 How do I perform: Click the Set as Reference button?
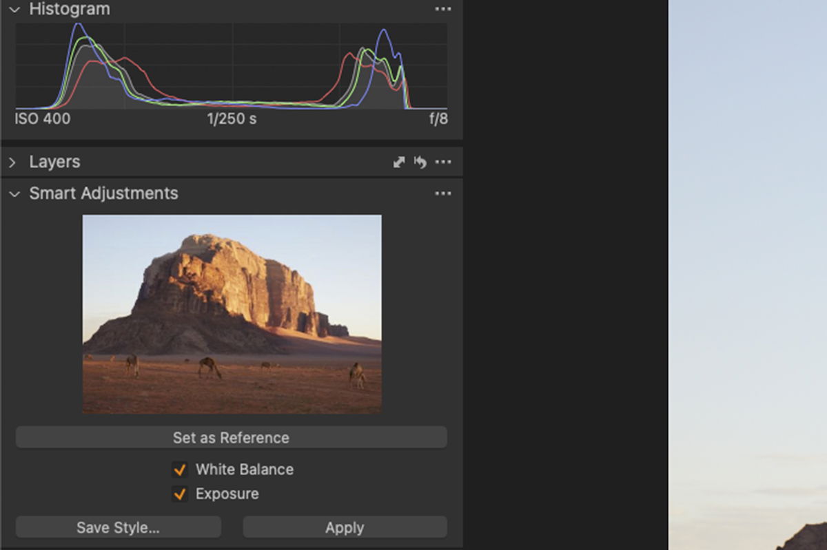click(231, 437)
